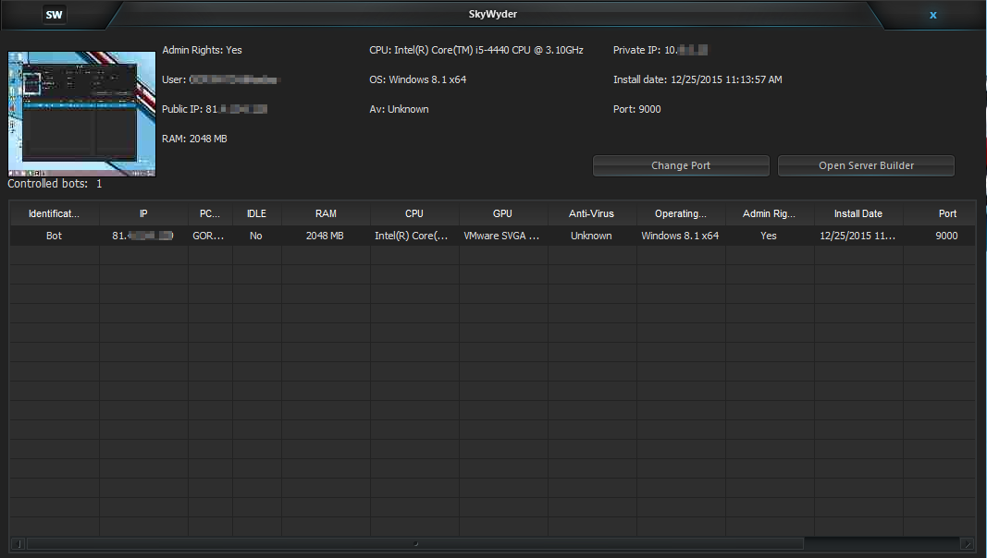This screenshot has height=558, width=987.
Task: Sort by Anti-Virus column header
Action: 591,213
